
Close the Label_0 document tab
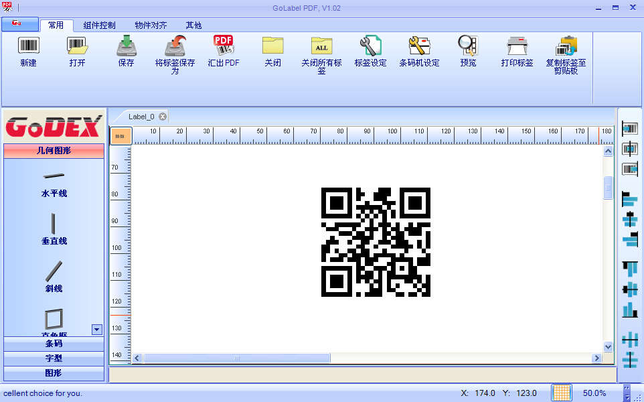point(163,117)
